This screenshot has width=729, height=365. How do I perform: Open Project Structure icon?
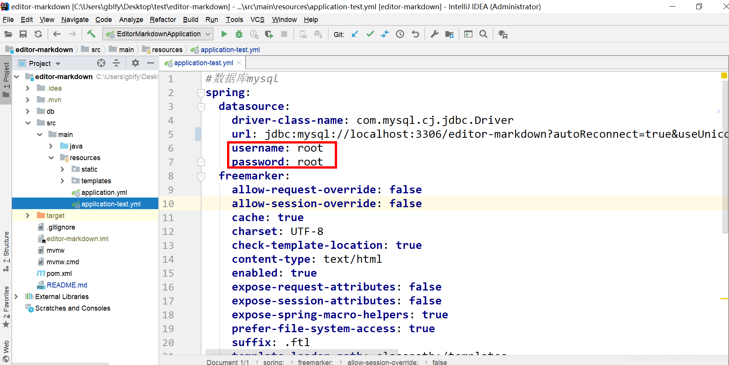coord(449,34)
